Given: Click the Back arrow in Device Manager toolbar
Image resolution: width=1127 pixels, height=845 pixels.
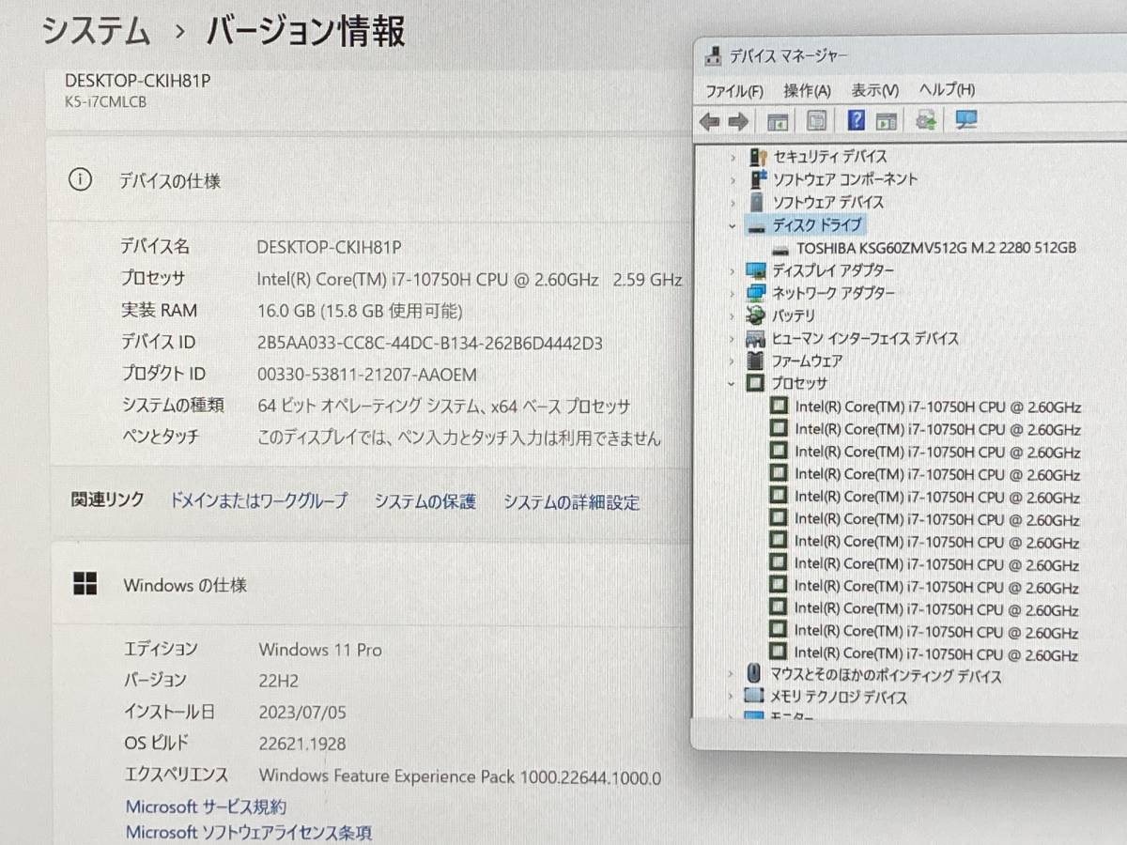Looking at the screenshot, I should pos(710,120).
